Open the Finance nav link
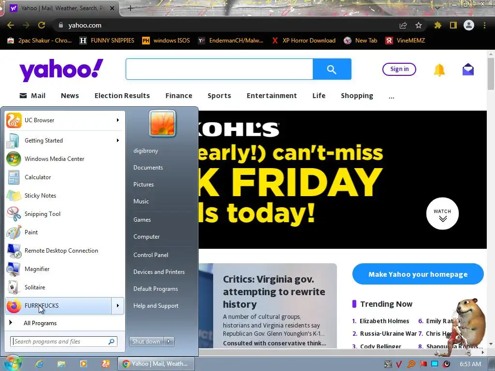This screenshot has height=371, width=495. coord(179,96)
